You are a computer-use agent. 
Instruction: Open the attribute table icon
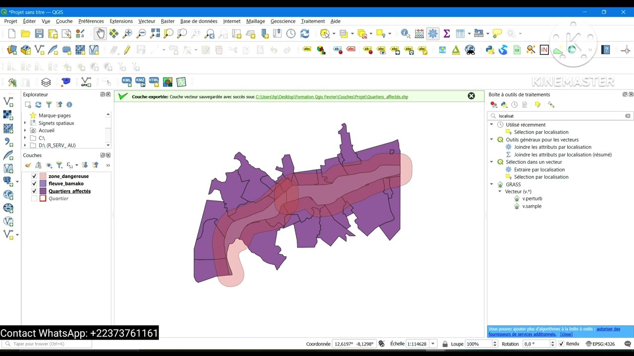point(461,34)
